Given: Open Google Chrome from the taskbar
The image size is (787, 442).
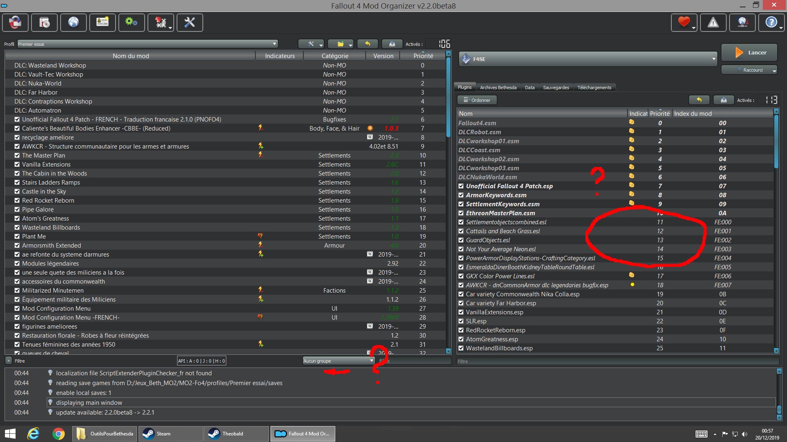Looking at the screenshot, I should [58, 433].
